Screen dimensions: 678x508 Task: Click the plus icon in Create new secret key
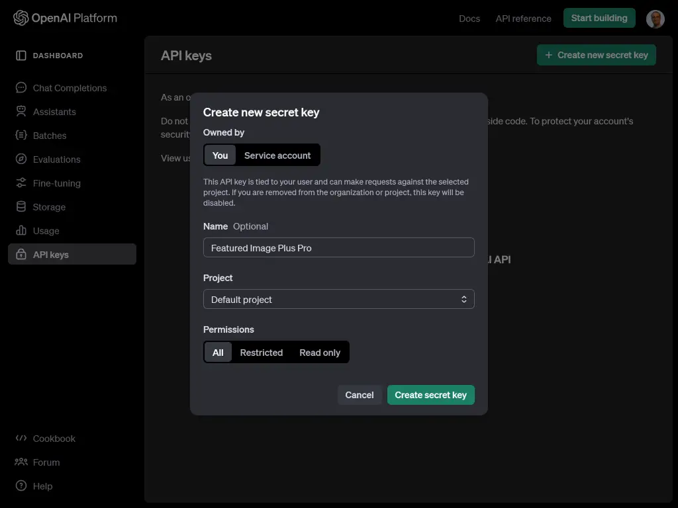tap(548, 56)
